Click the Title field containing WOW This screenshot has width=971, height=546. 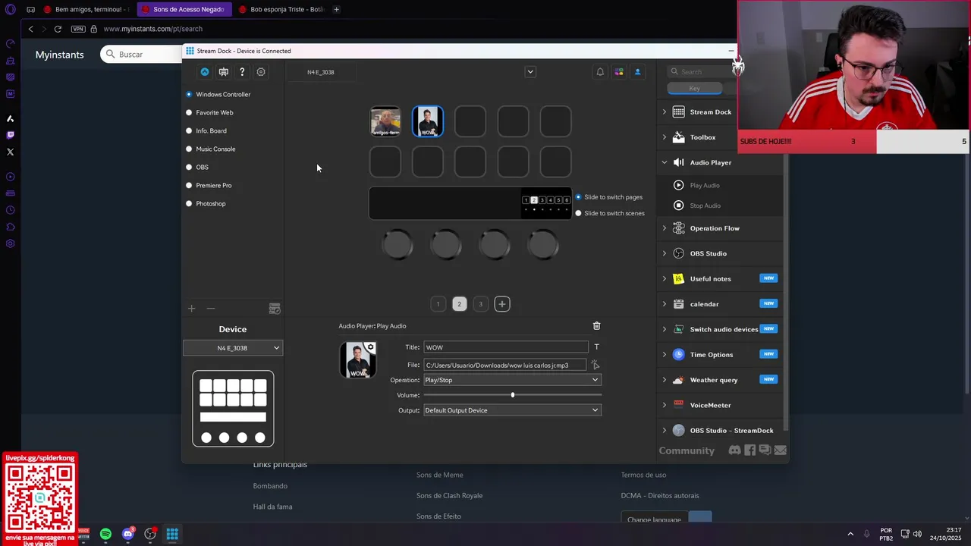coord(506,347)
